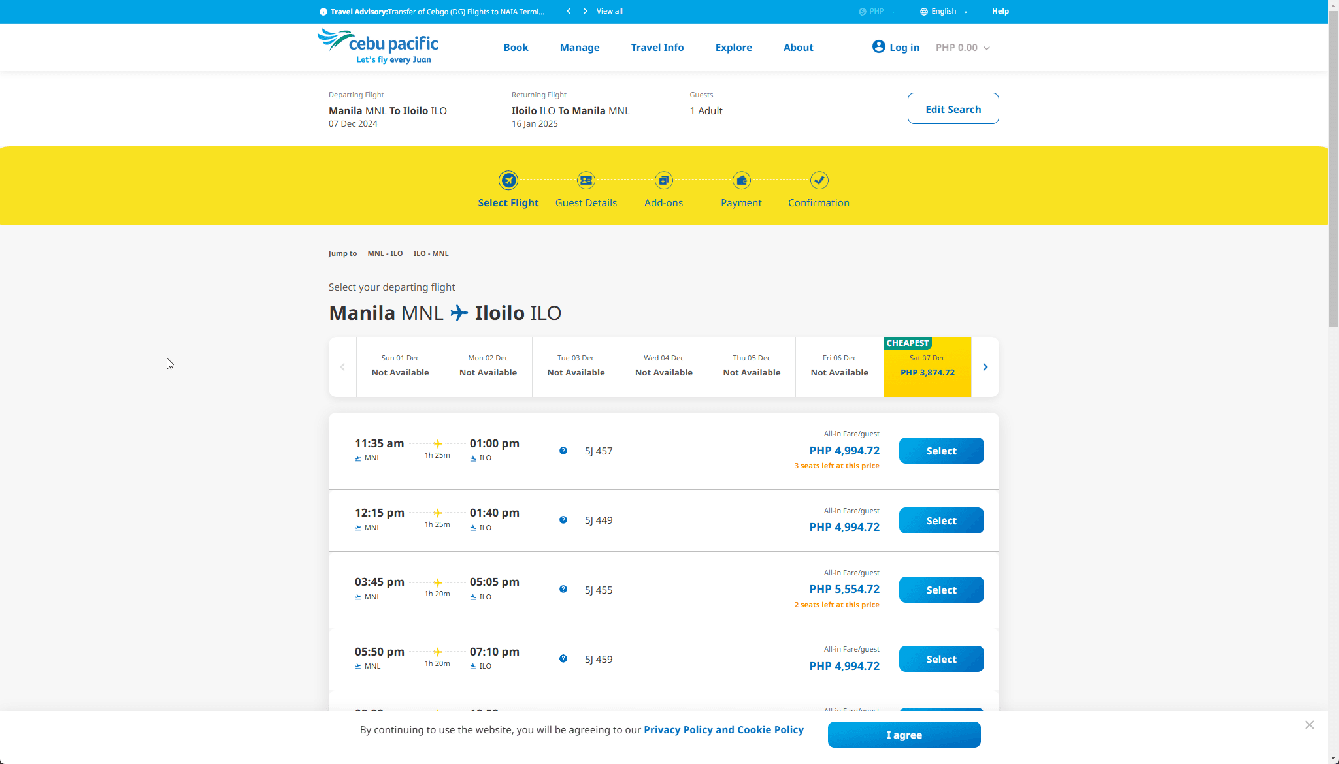
Task: Jump to ILO - MNL section
Action: coord(431,253)
